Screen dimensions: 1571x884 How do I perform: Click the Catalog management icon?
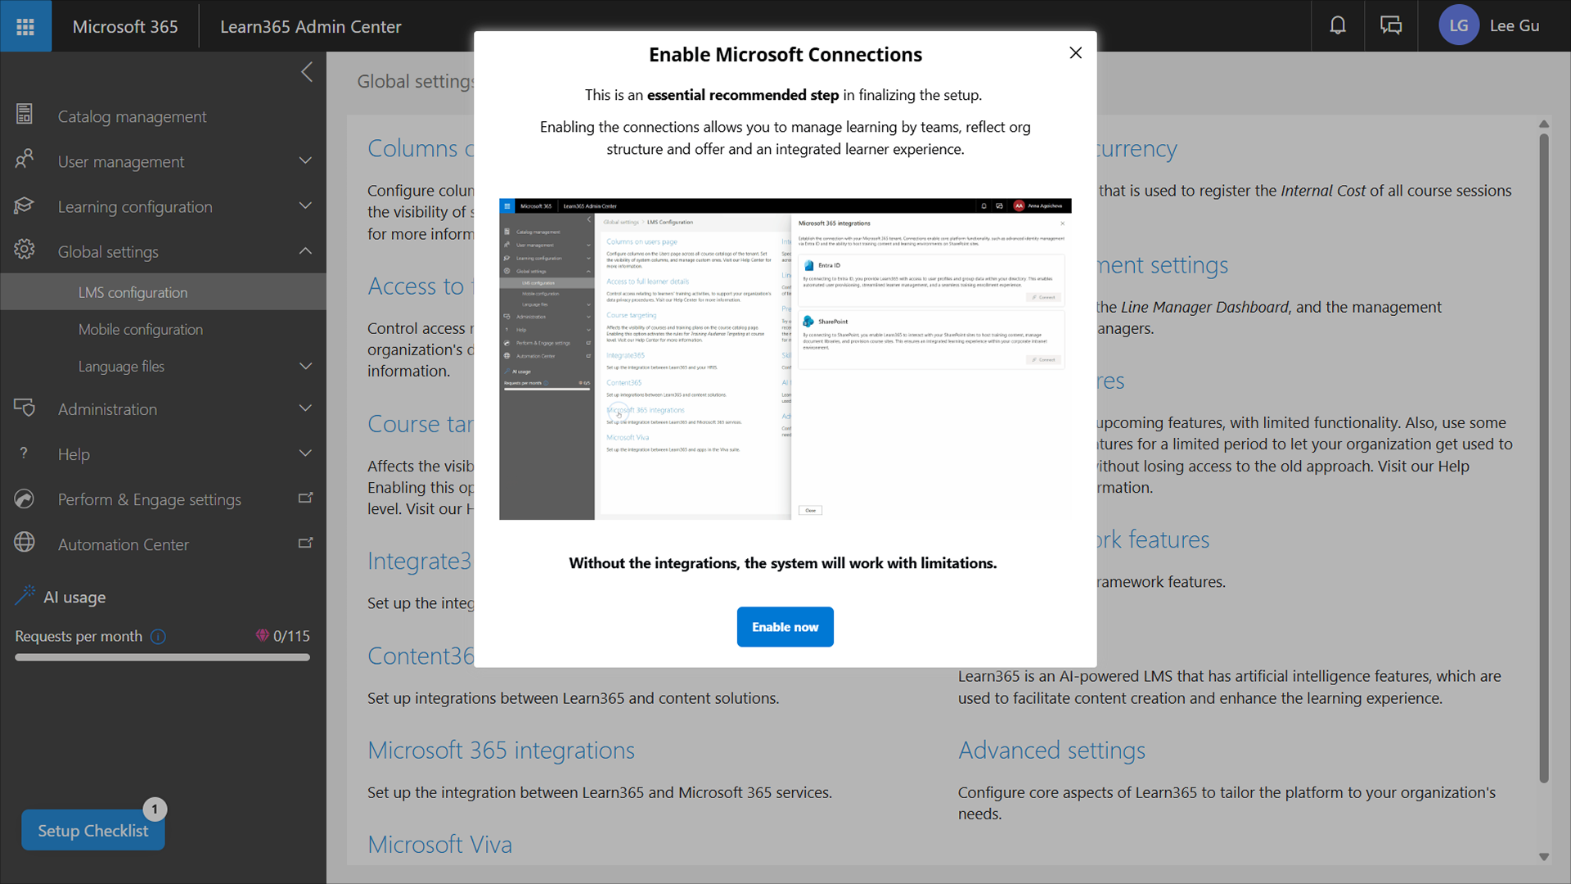[x=25, y=115]
